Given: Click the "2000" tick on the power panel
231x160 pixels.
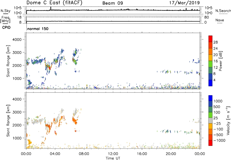Looking at the screenshot, I should point(17,65).
